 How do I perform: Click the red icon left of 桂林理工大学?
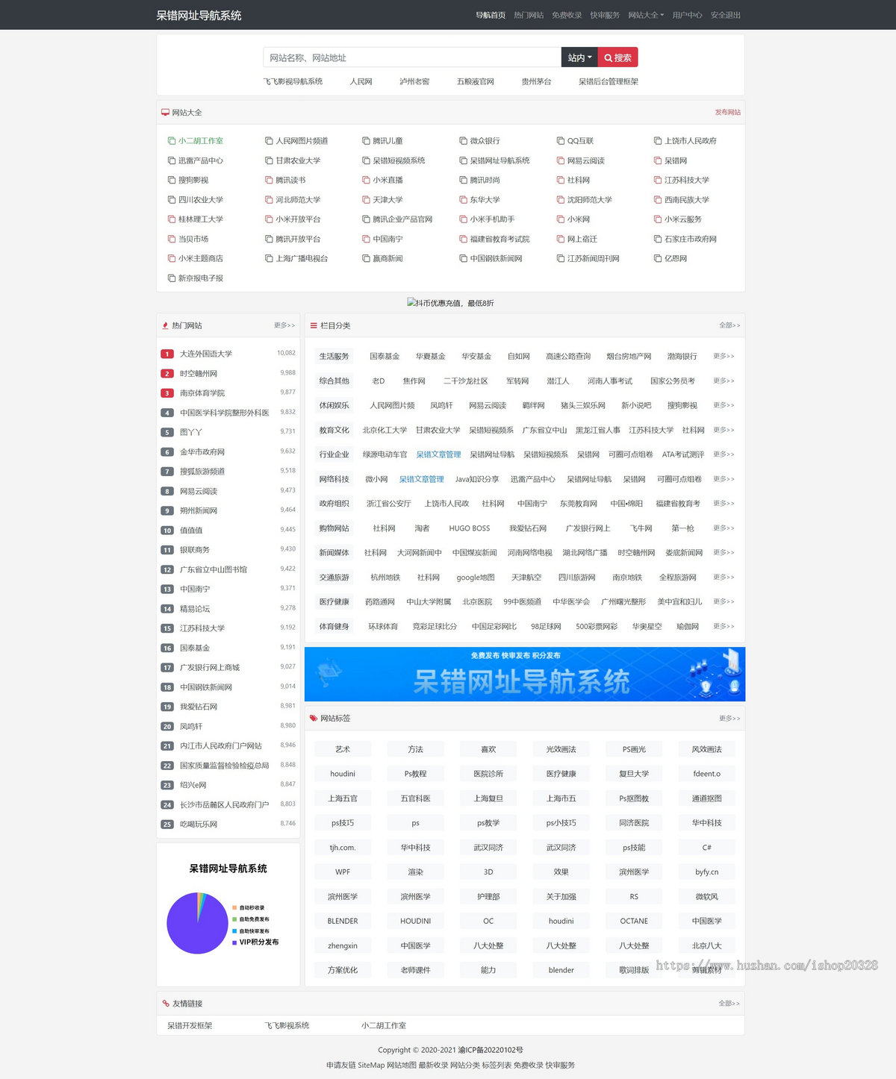(x=172, y=219)
